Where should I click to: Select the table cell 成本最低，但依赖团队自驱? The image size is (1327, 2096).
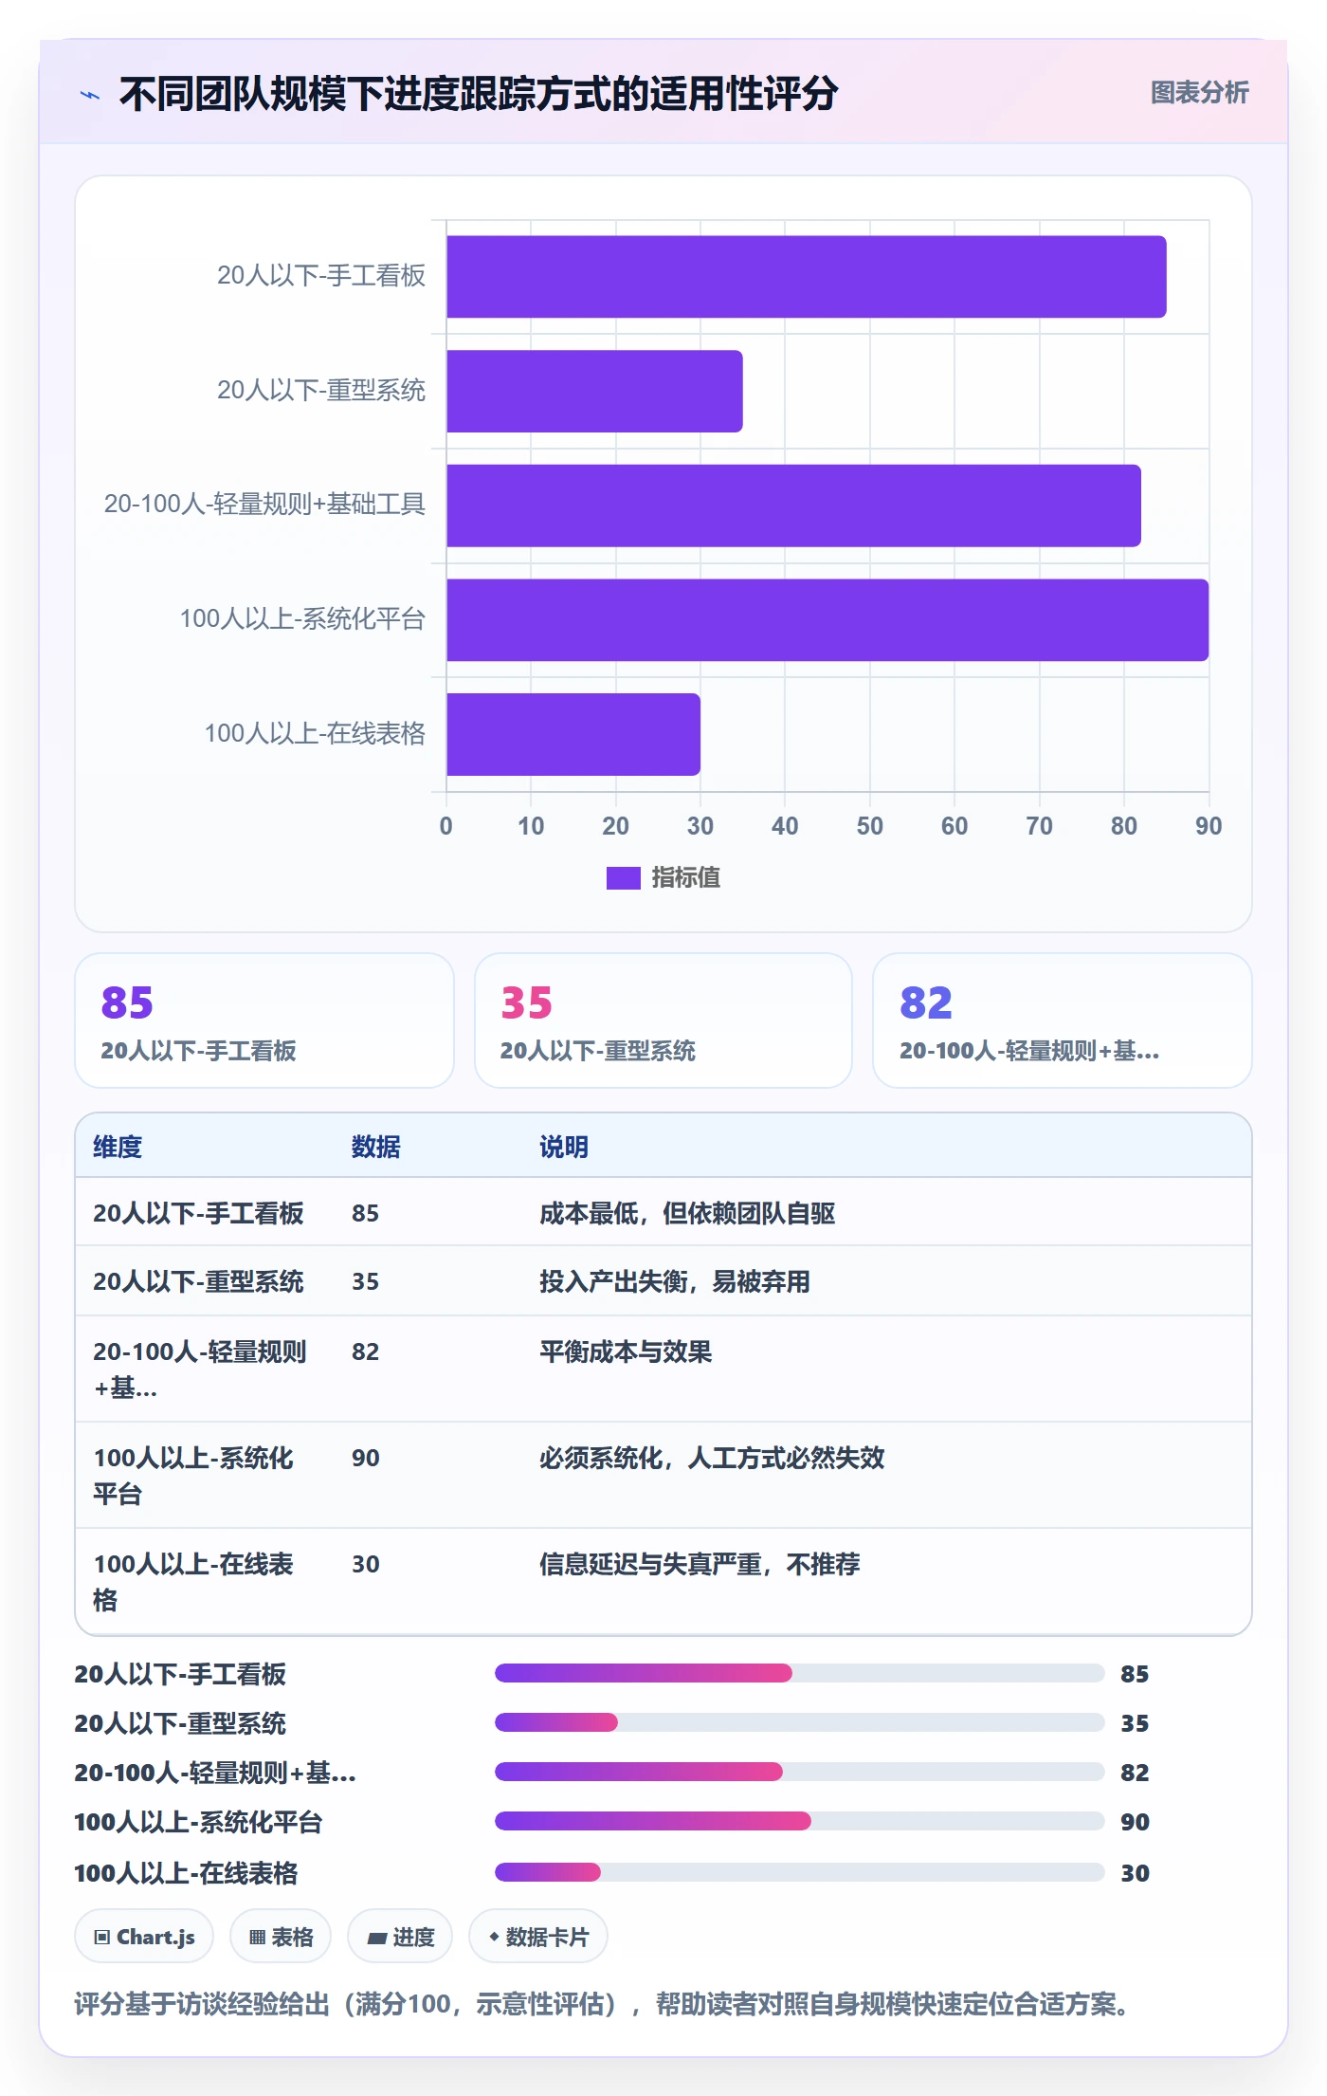687,1213
